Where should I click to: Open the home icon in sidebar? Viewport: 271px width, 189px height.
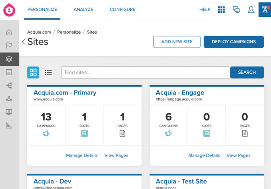pos(9,32)
